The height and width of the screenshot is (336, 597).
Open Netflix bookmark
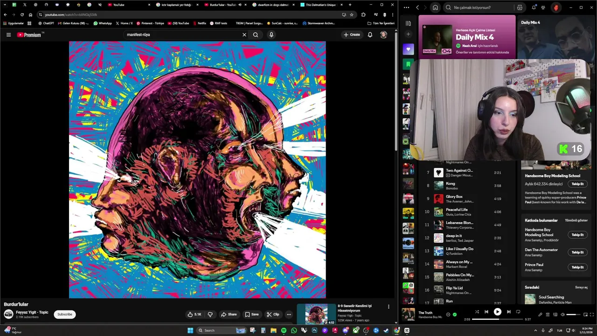point(199,23)
